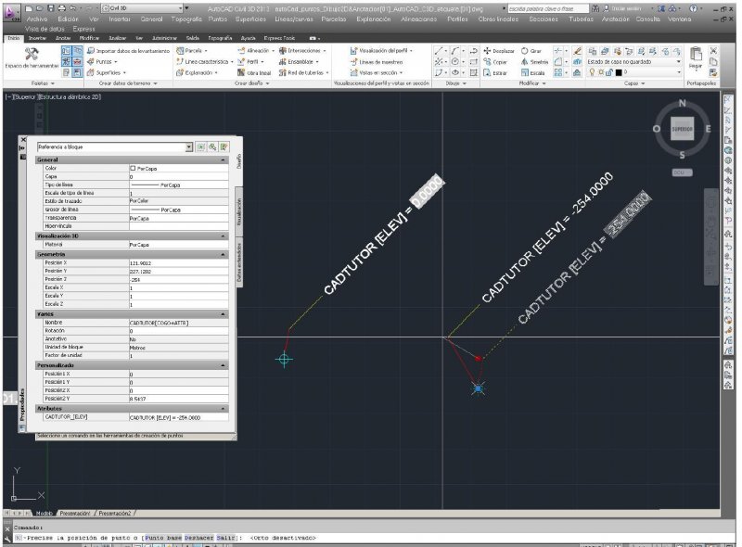
Task: Open the help question mark icon
Action: pyautogui.click(x=693, y=8)
